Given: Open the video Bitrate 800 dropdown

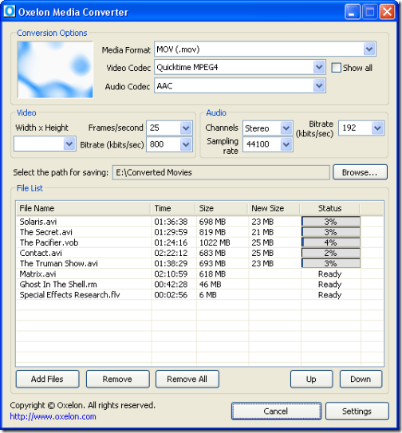Looking at the screenshot, I should pyautogui.click(x=186, y=144).
